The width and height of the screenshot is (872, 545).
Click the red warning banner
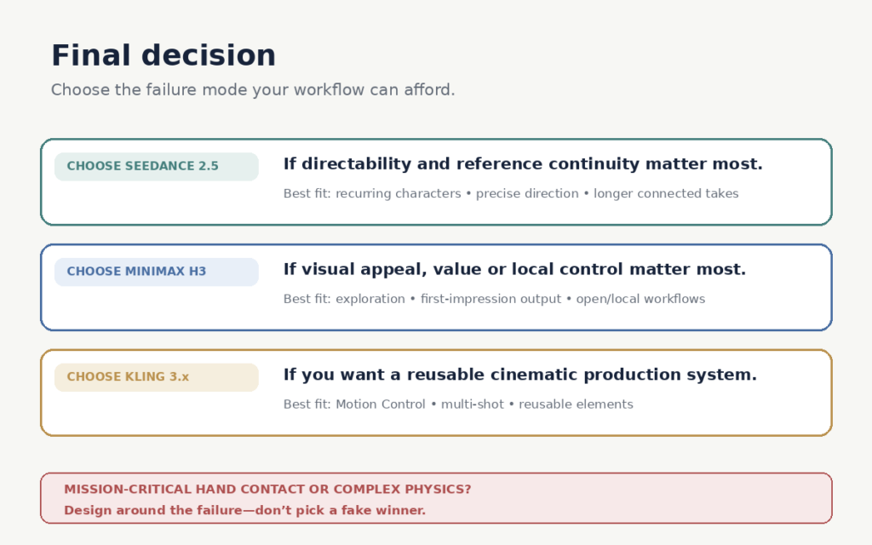tap(436, 498)
